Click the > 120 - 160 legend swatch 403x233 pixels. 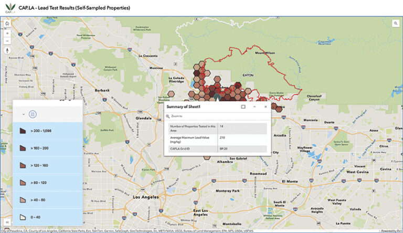[x=23, y=165]
